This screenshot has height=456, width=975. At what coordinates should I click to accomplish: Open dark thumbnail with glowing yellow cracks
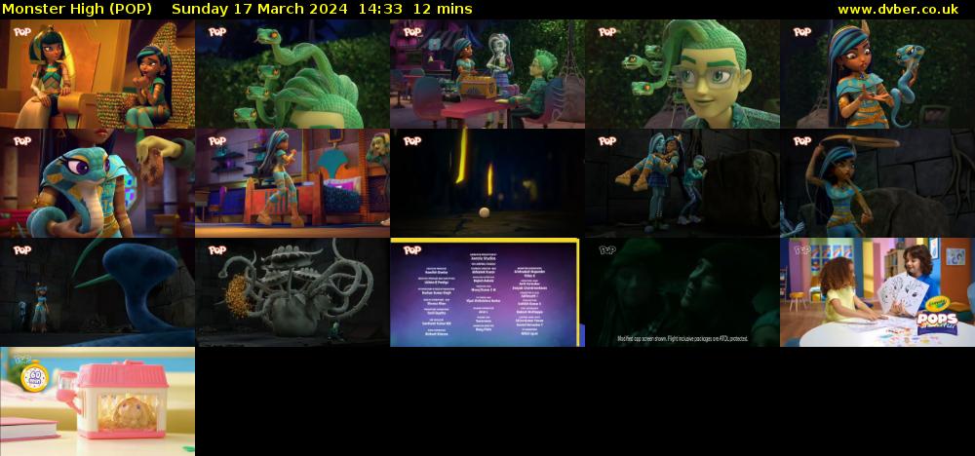(x=487, y=183)
